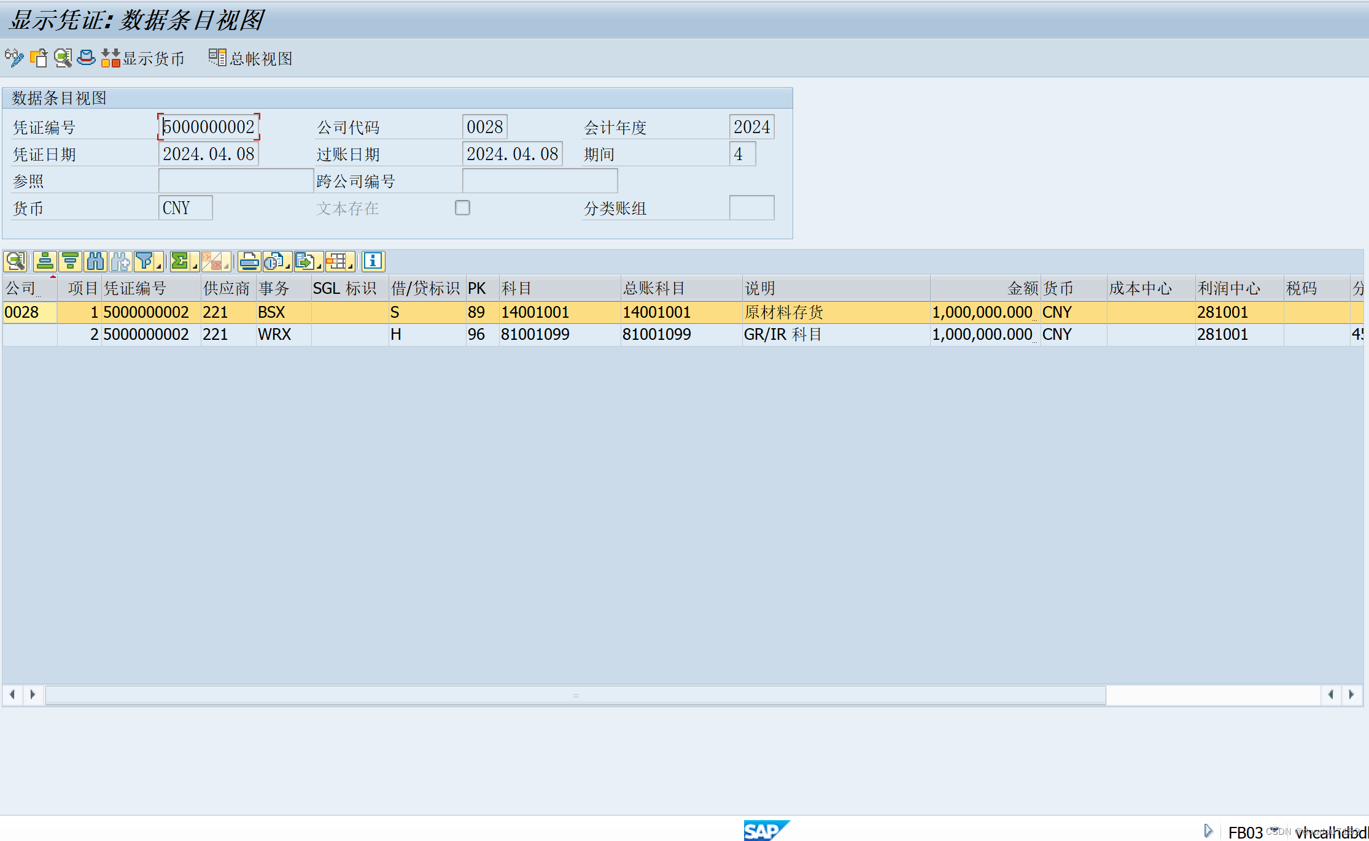Click the Details magnifier icon in ALV toolbar
The width and height of the screenshot is (1369, 841).
click(15, 261)
